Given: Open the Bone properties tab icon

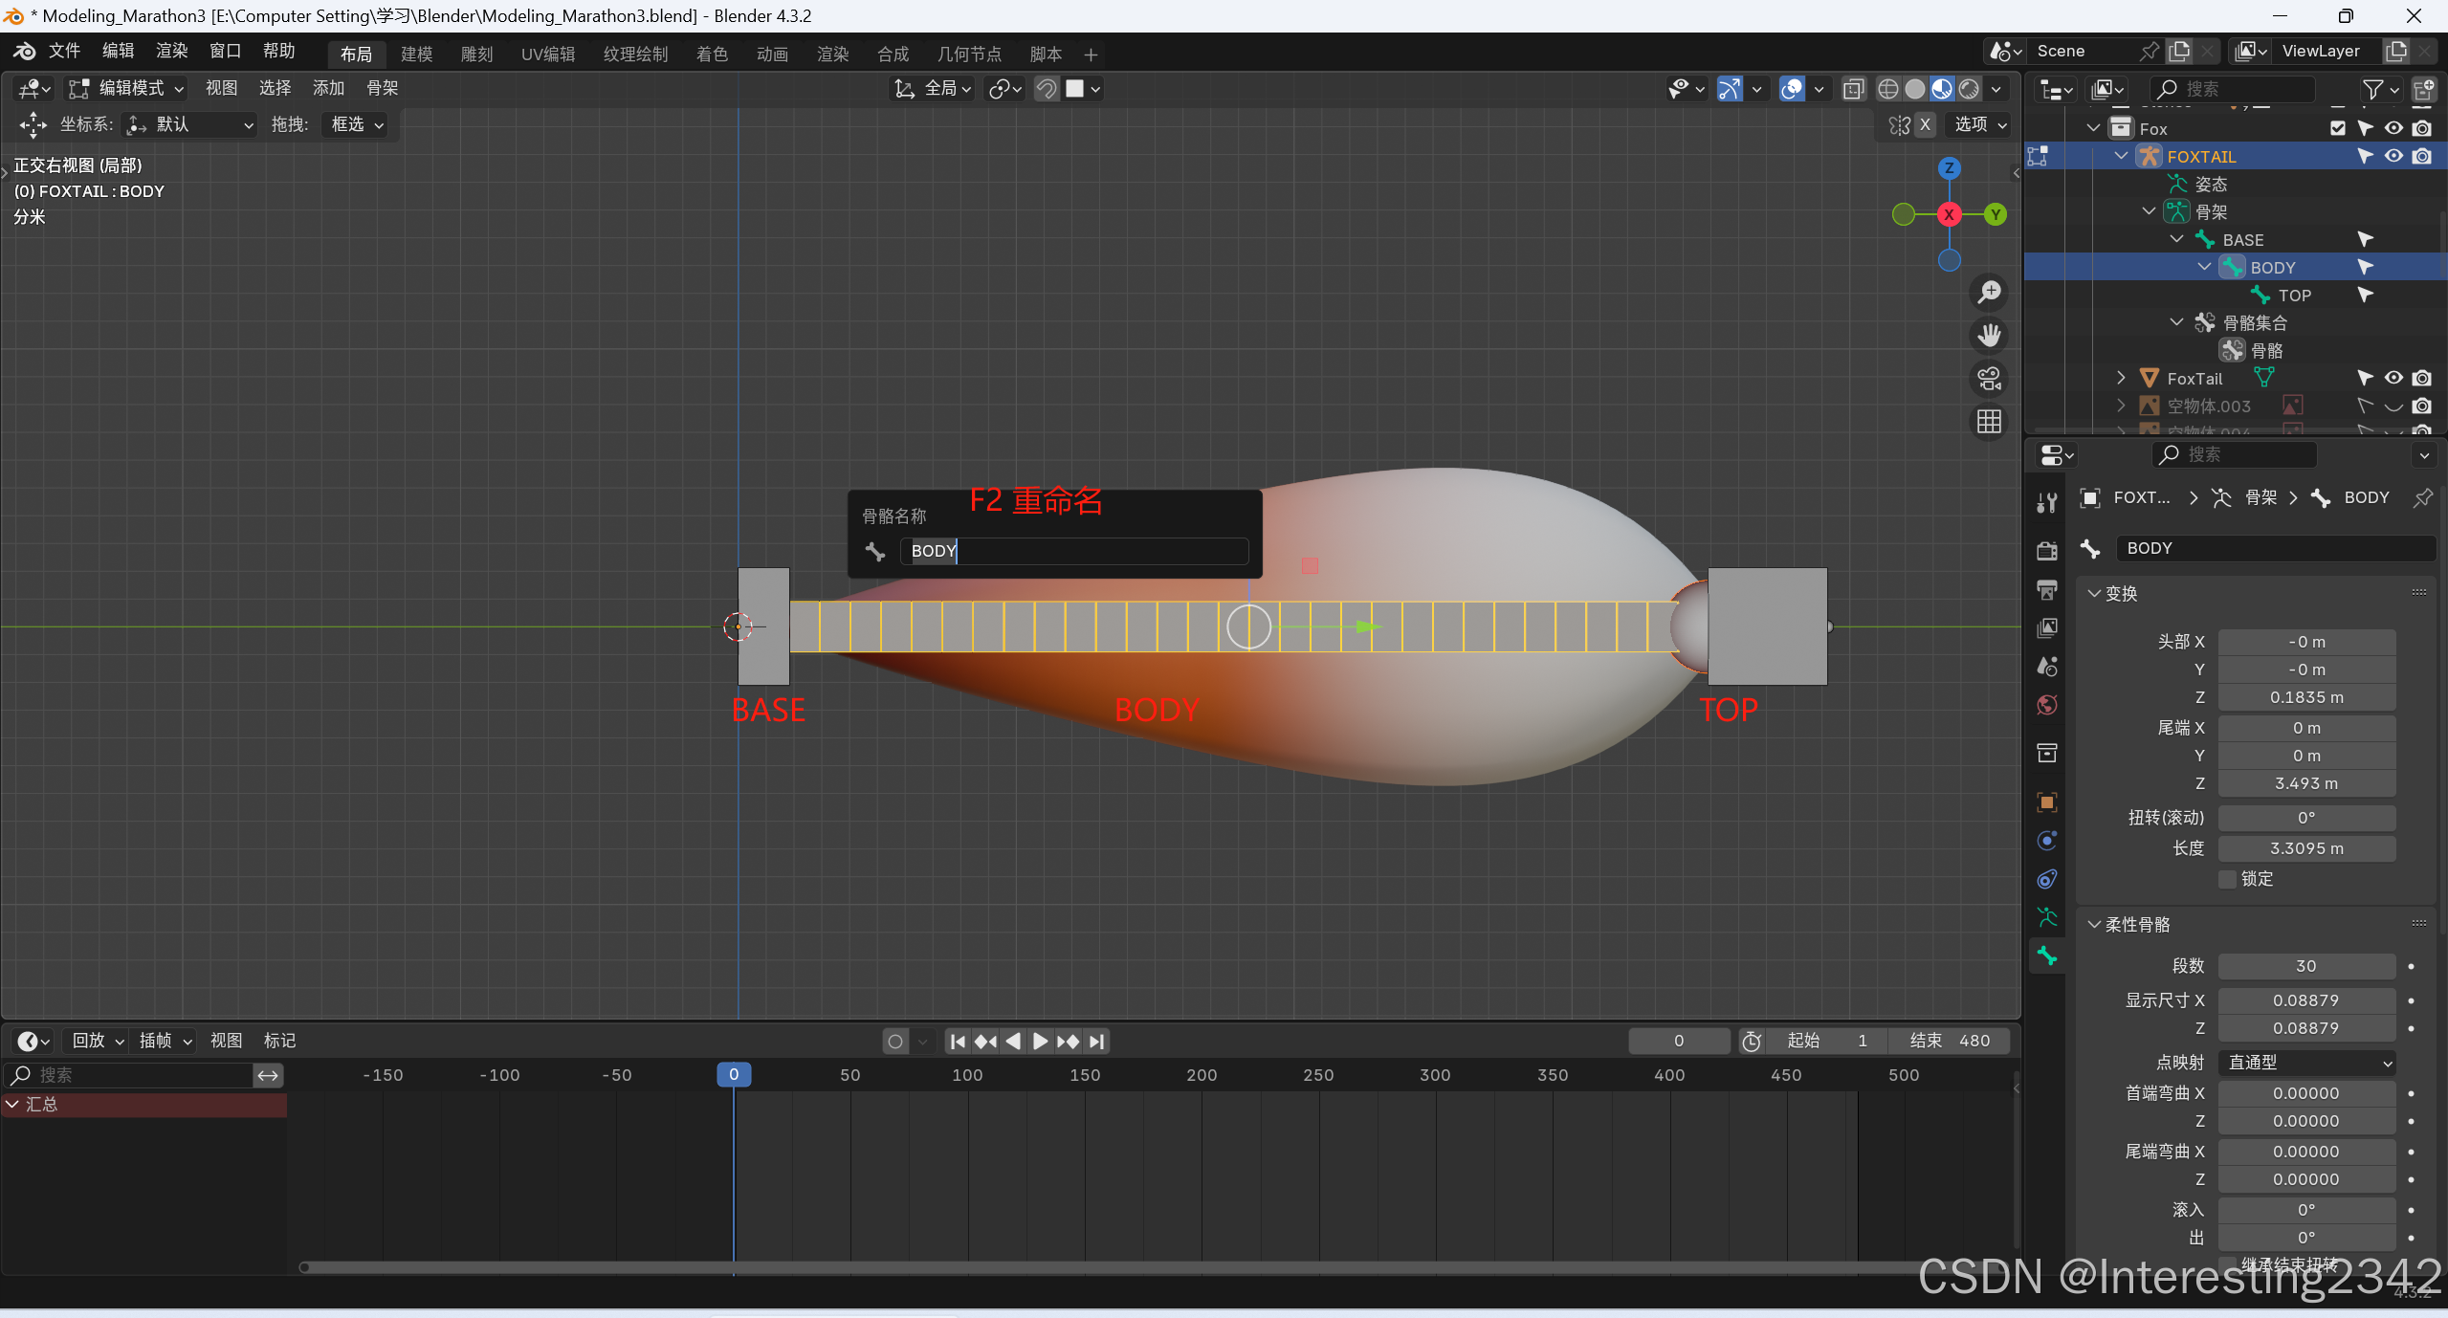Looking at the screenshot, I should [2047, 956].
